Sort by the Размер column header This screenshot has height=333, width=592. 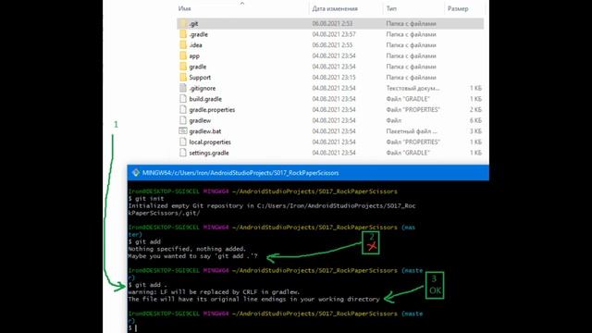coord(458,8)
